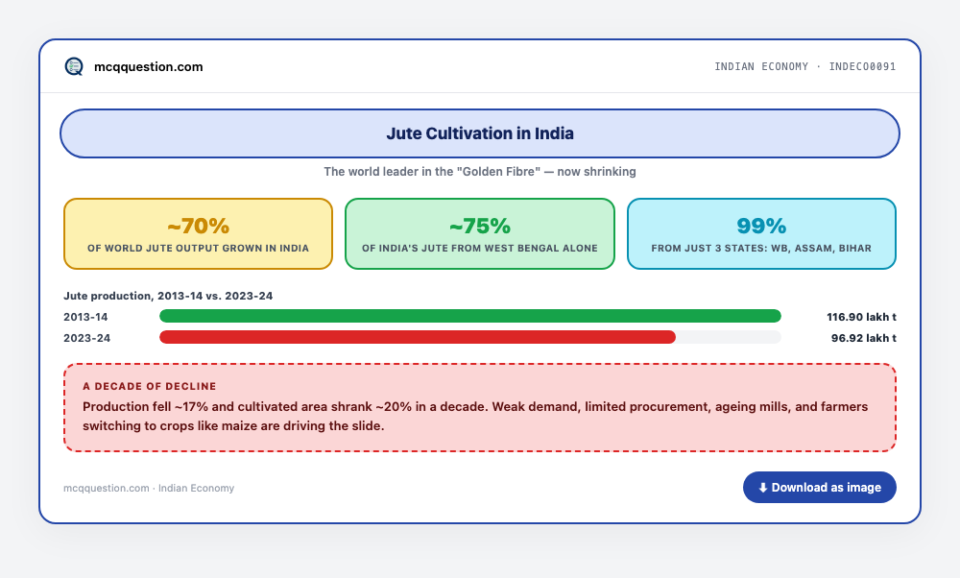960x578 pixels.
Task: Click the INDECO0091 question code
Action: click(x=862, y=66)
